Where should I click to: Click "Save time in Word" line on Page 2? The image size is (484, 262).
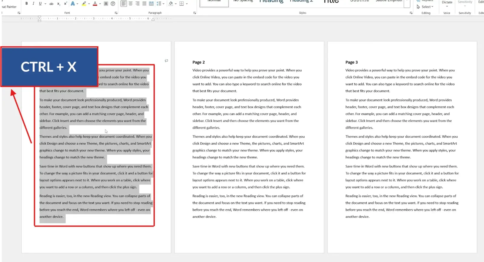coord(248,166)
